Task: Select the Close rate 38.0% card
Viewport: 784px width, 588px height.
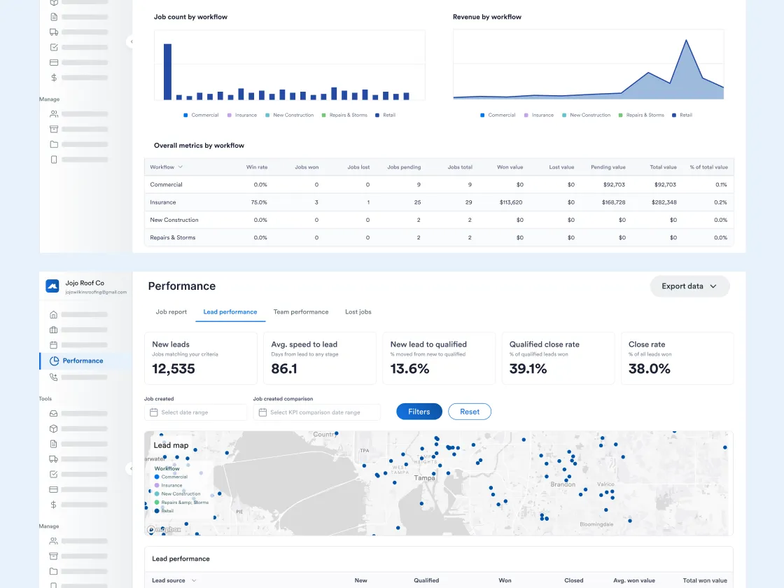Action: coord(677,358)
